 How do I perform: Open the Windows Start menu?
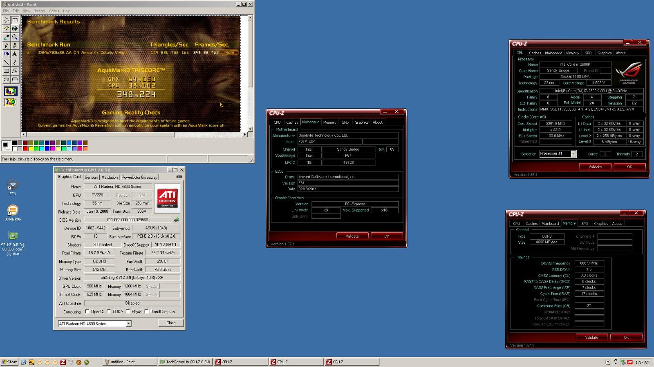coord(9,362)
